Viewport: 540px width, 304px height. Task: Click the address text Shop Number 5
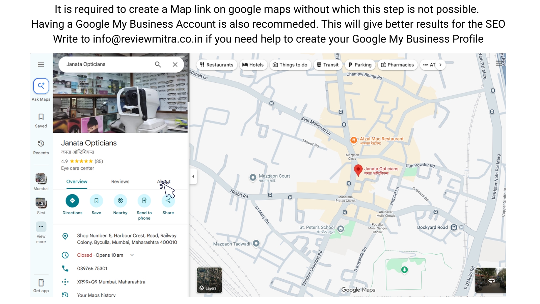127,239
